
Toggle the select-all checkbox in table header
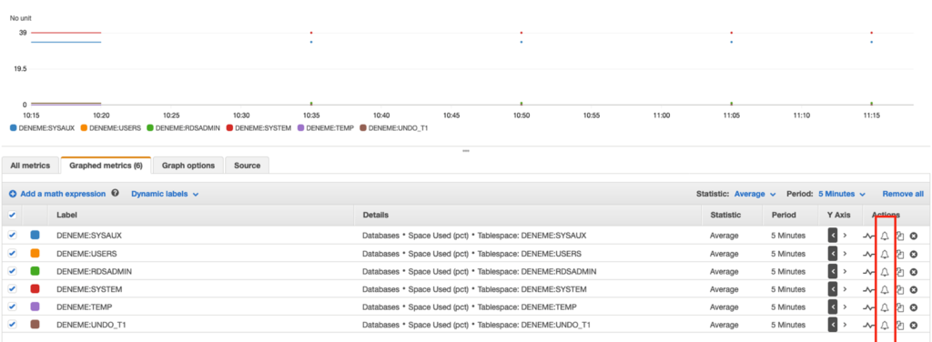coord(13,215)
